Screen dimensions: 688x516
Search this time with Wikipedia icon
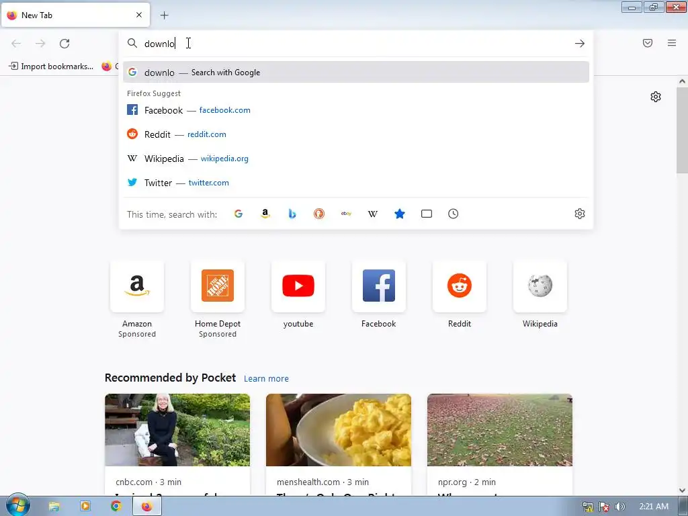[x=372, y=214]
